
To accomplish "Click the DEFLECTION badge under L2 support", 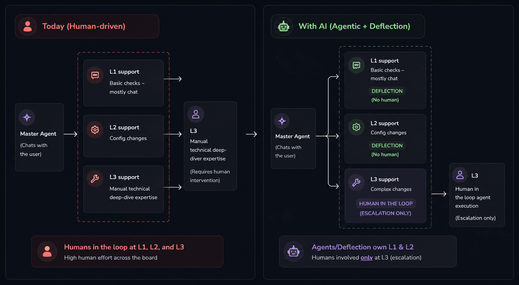I will pos(387,146).
